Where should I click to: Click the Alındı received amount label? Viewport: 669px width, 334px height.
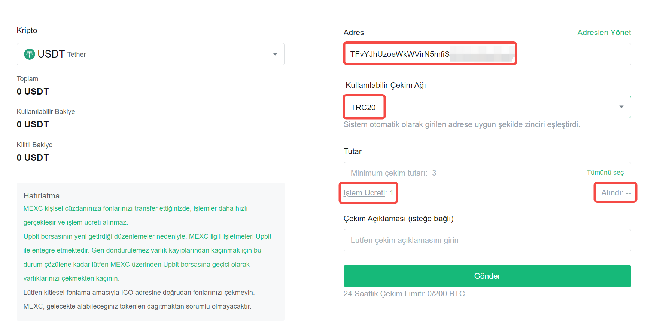coord(616,193)
